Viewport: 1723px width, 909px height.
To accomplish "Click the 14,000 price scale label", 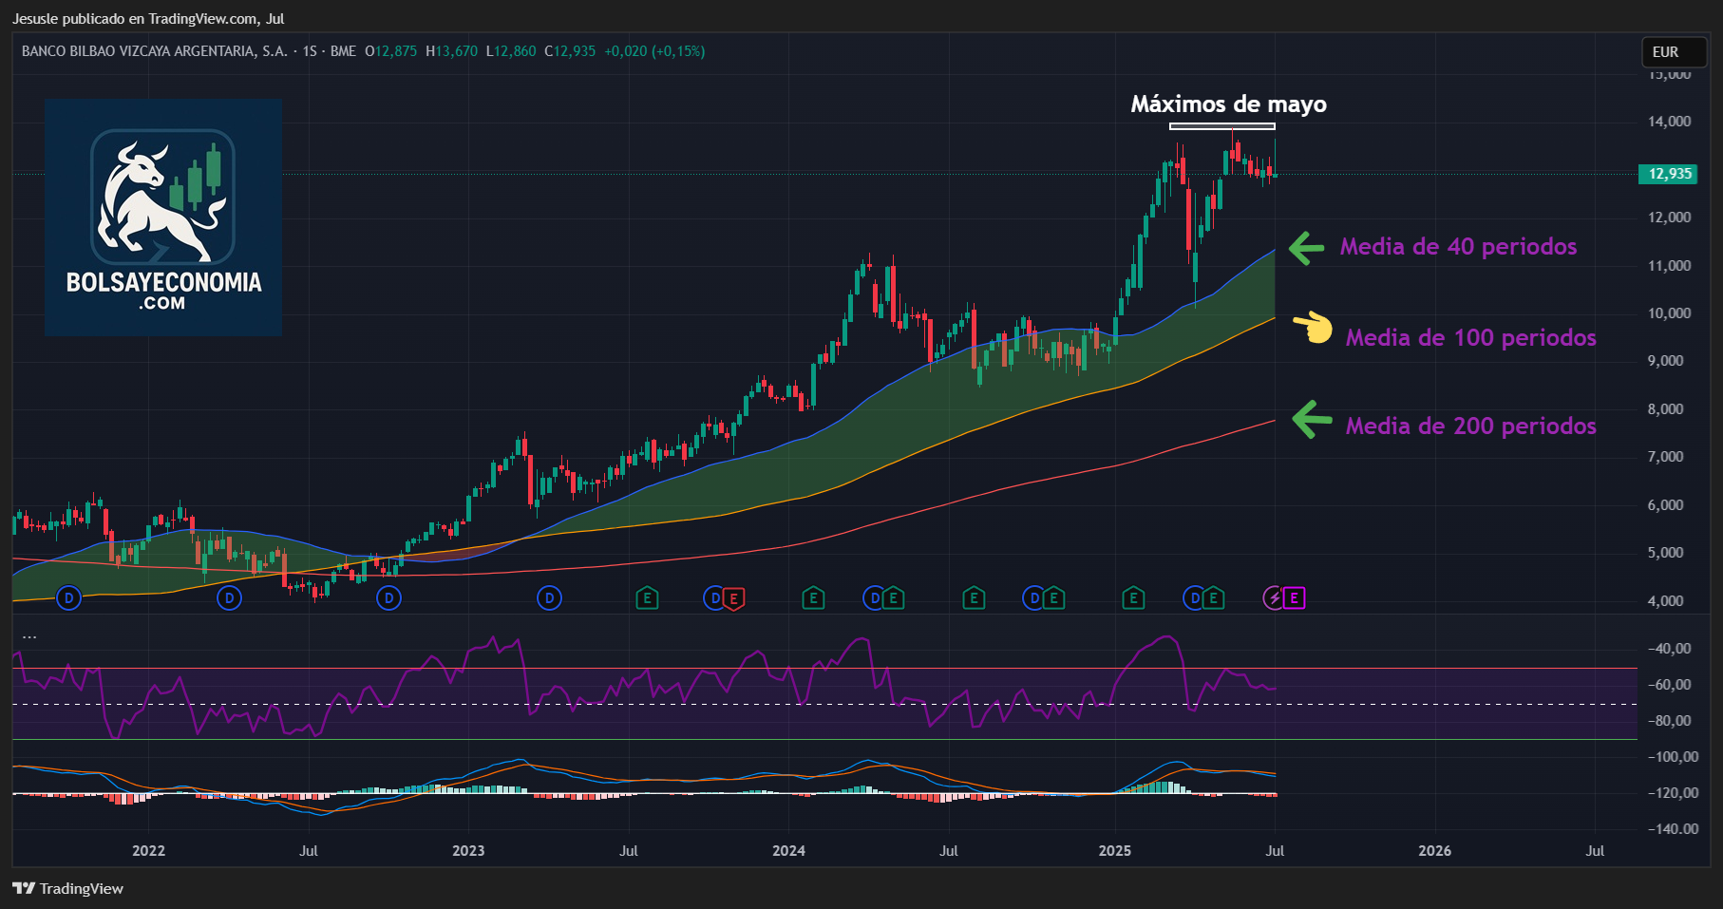I will (1670, 122).
